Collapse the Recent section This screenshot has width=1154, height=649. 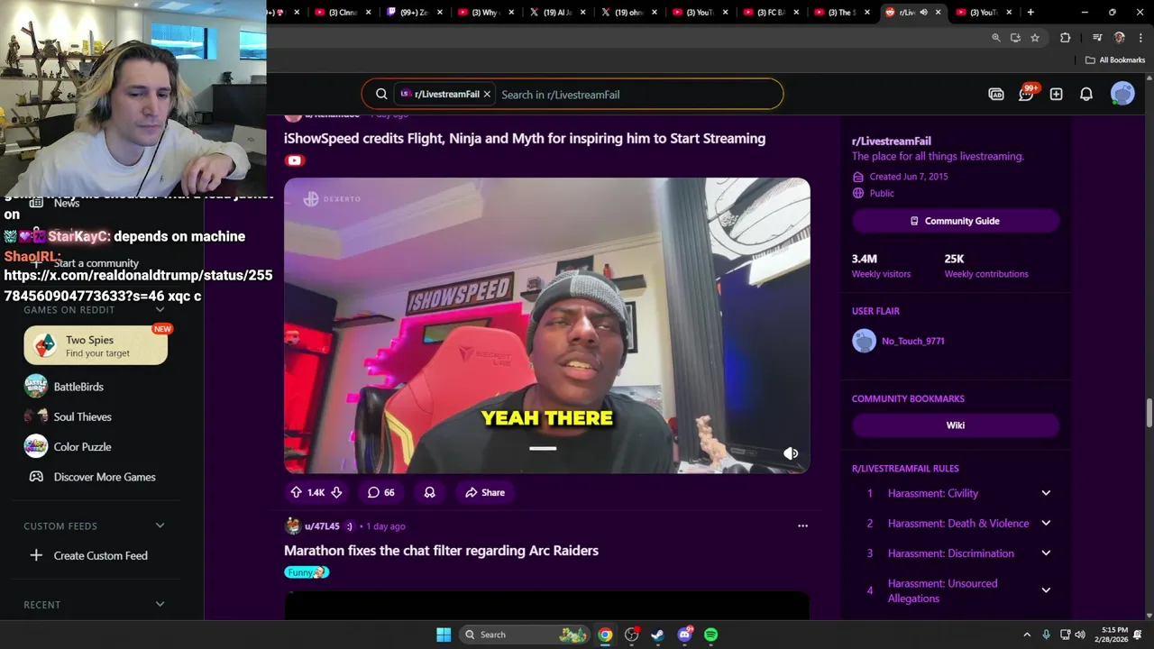click(x=160, y=604)
